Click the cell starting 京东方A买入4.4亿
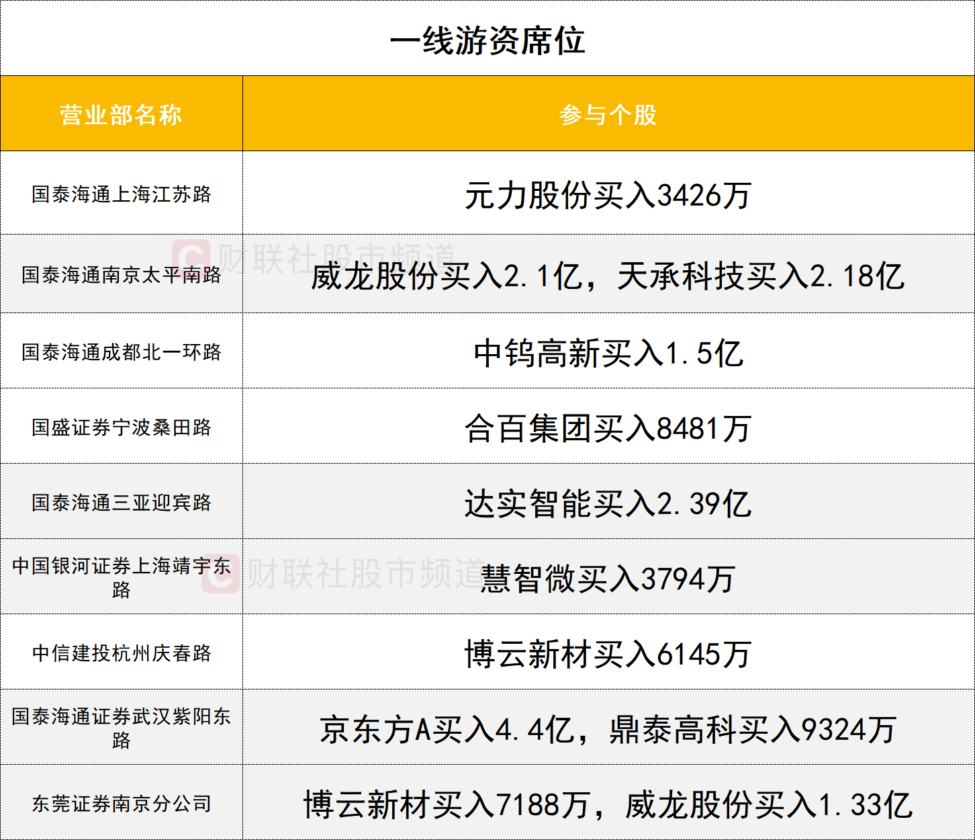 pos(608,727)
